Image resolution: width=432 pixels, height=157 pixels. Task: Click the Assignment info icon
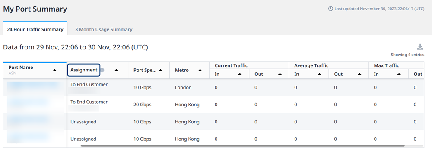tap(102, 70)
